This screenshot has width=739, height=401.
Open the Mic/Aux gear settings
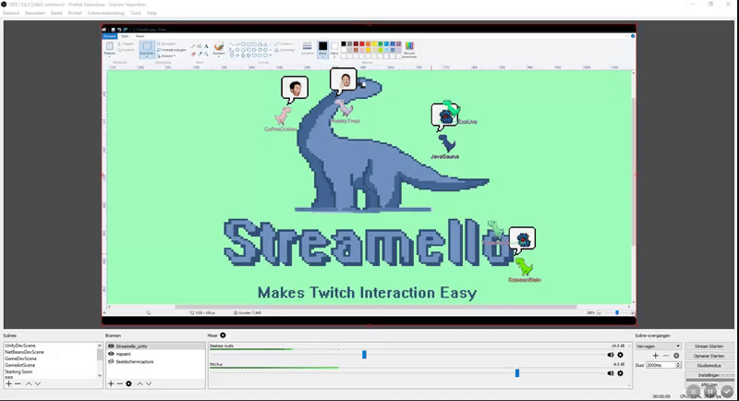(x=620, y=373)
